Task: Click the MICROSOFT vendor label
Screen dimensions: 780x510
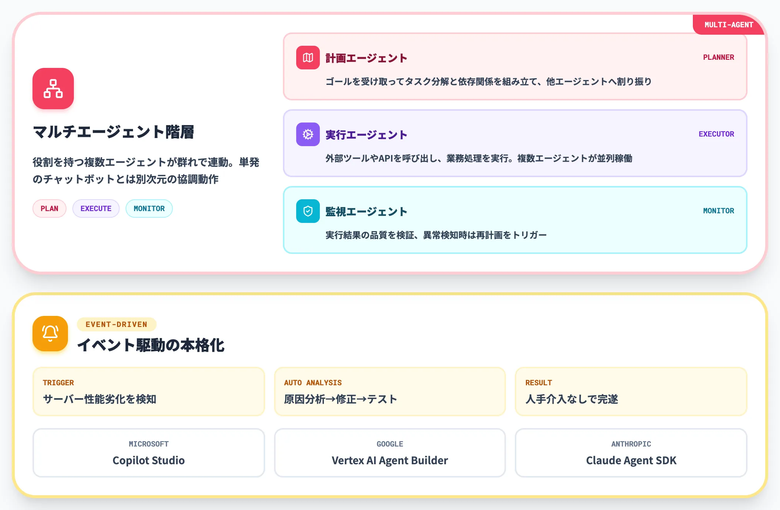Action: coord(149,444)
